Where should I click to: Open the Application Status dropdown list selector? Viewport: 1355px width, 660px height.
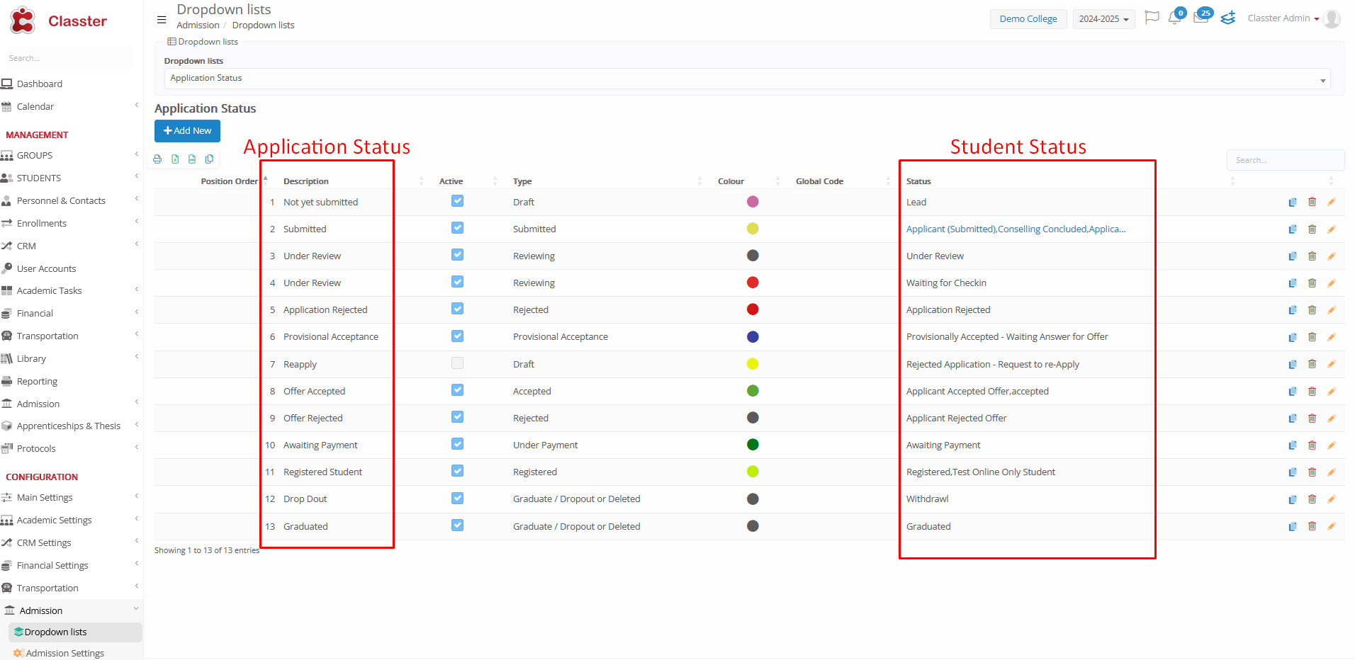point(747,79)
